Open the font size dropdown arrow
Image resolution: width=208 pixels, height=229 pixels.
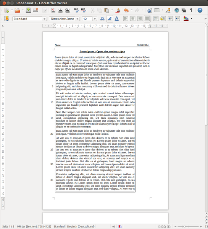coord(95,19)
